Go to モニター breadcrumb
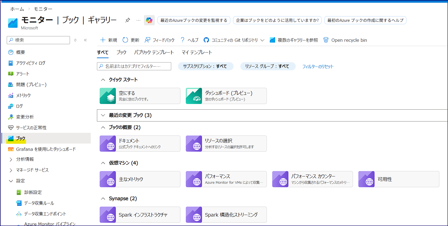The height and width of the screenshot is (226, 448). (x=43, y=9)
